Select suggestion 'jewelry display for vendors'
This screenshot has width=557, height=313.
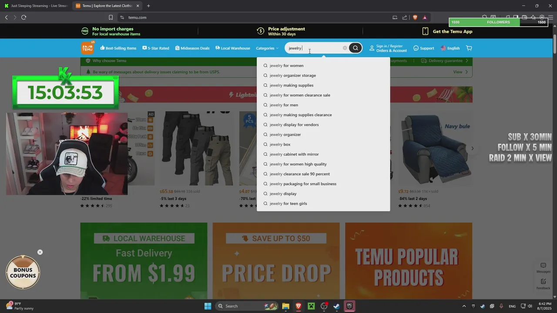323,125
